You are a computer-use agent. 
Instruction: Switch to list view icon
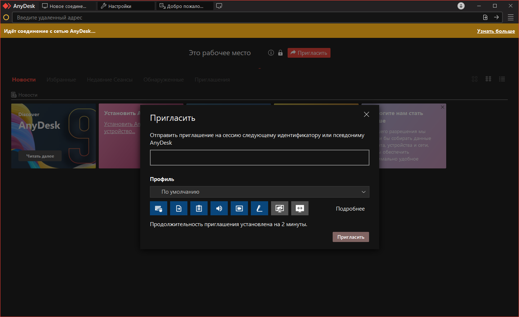point(502,79)
